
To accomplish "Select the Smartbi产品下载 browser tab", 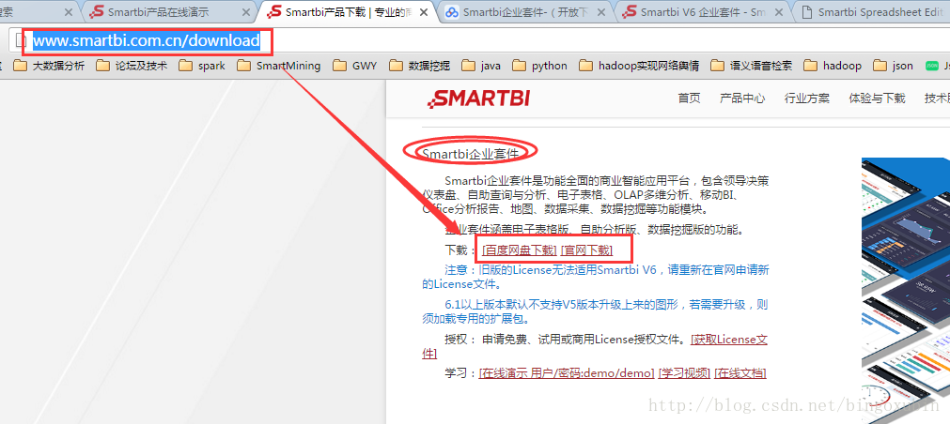I will pyautogui.click(x=339, y=12).
